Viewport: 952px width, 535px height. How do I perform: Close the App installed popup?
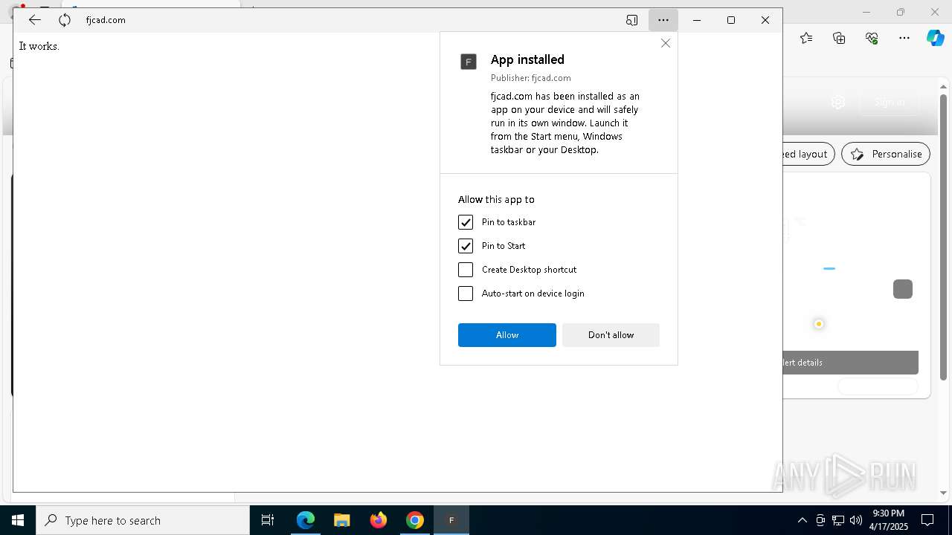pos(666,43)
